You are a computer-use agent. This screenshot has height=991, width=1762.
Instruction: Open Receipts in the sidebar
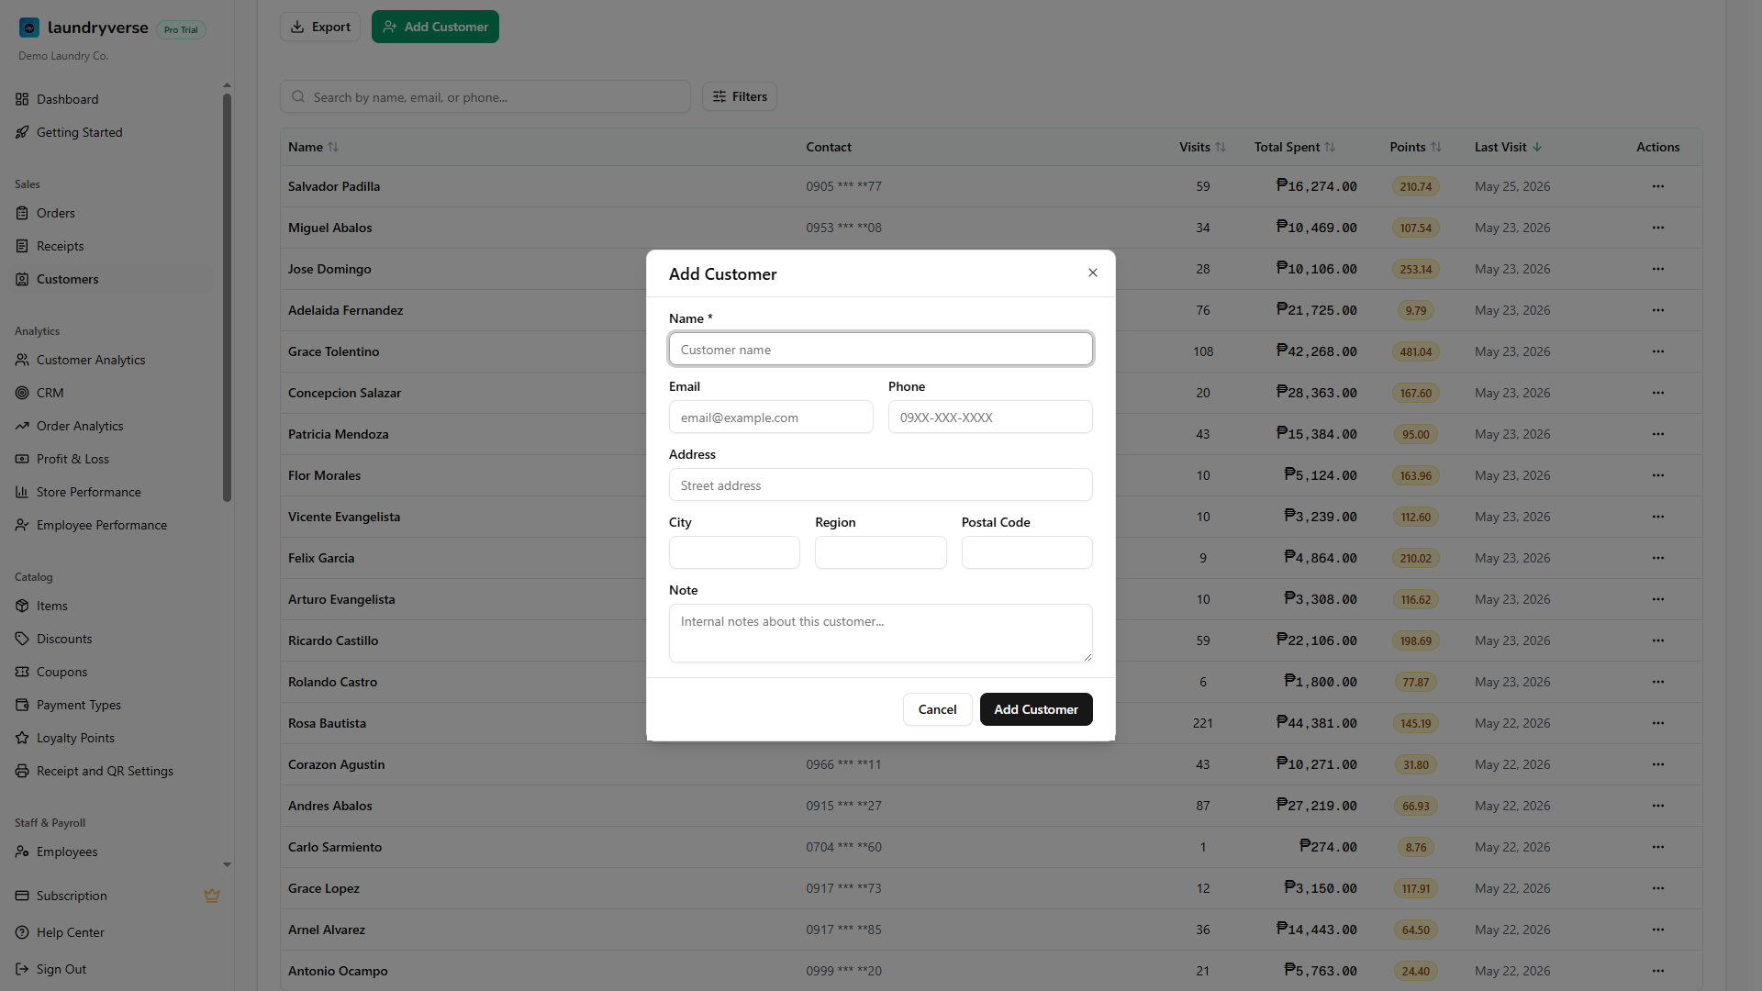click(60, 246)
